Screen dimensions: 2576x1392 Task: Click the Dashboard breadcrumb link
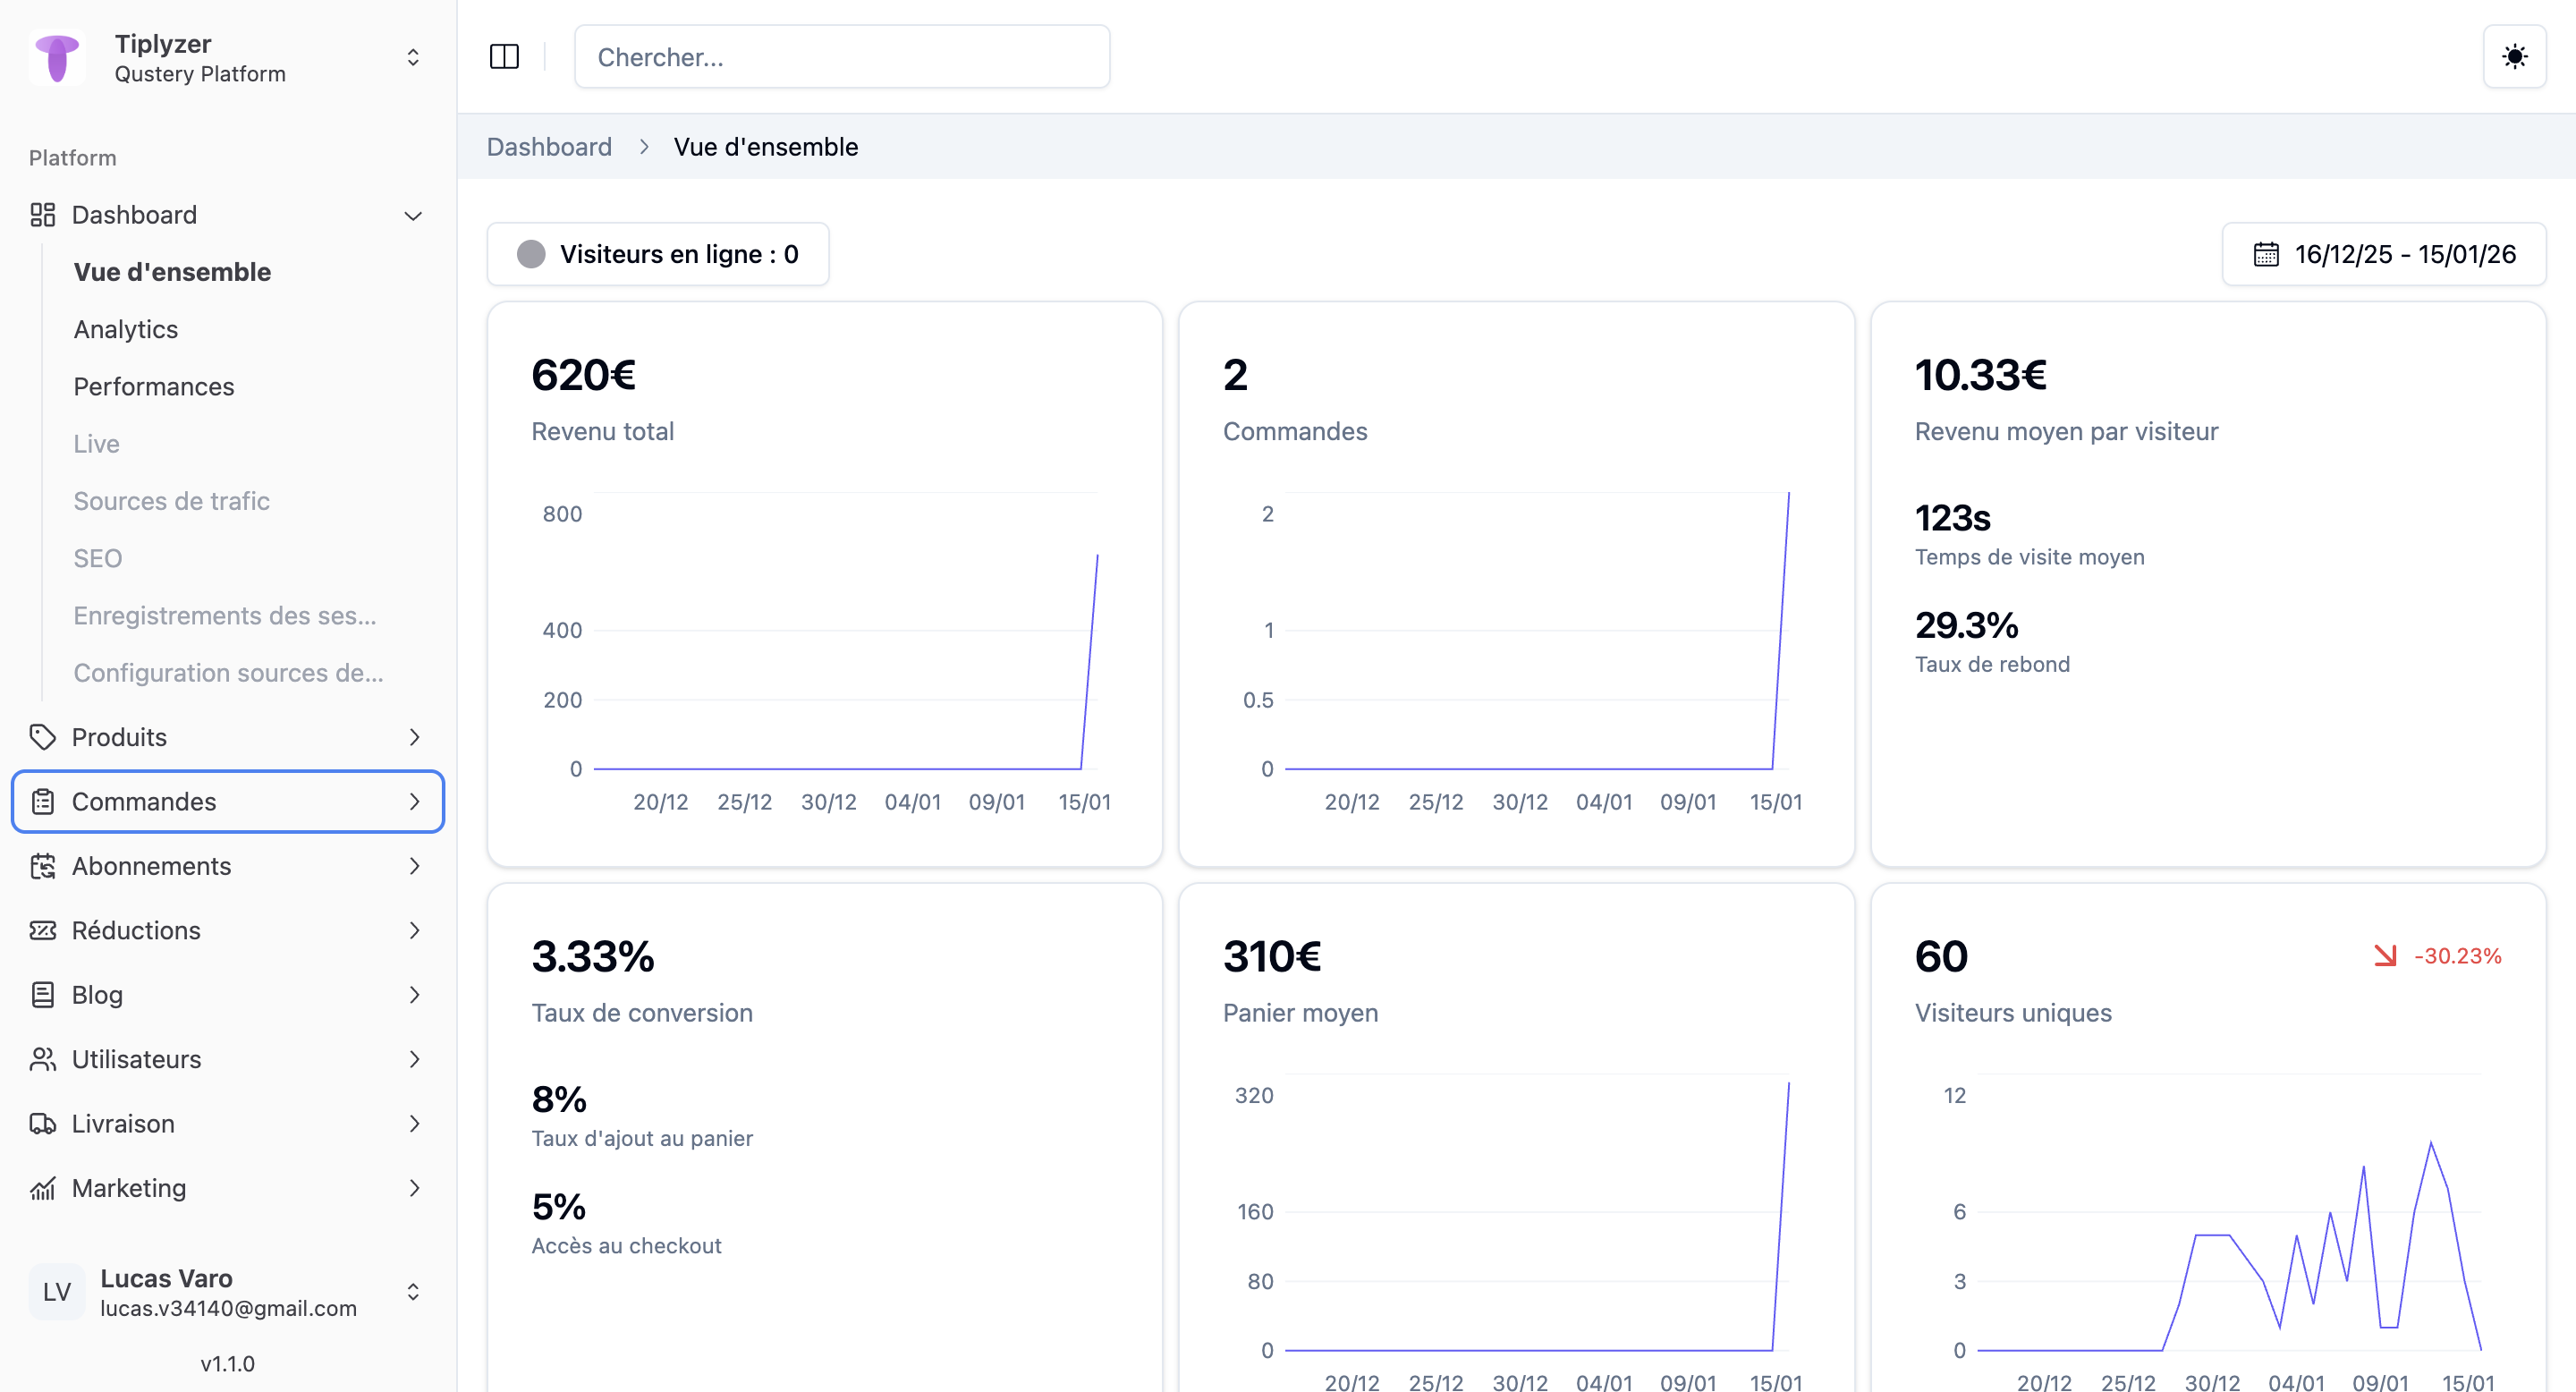pos(549,147)
